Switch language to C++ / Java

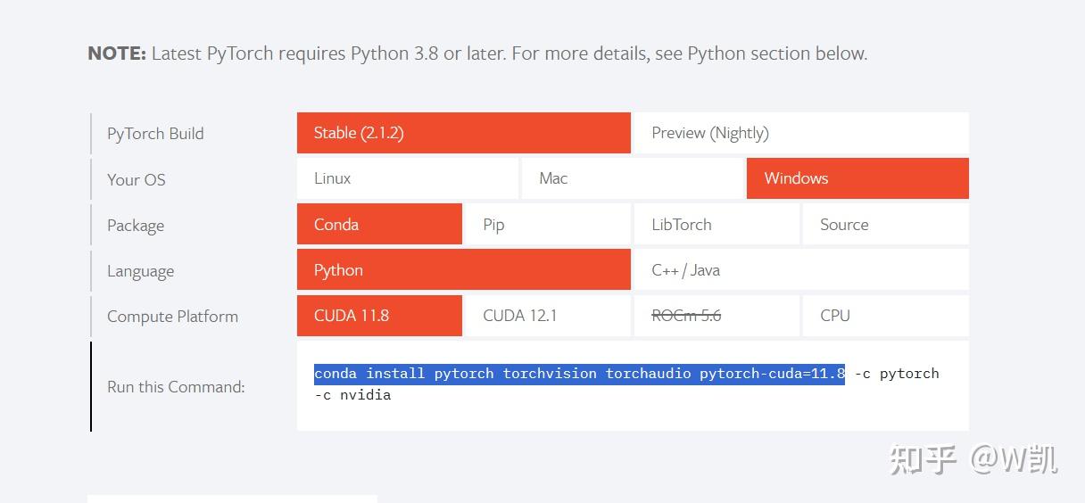[x=799, y=270]
